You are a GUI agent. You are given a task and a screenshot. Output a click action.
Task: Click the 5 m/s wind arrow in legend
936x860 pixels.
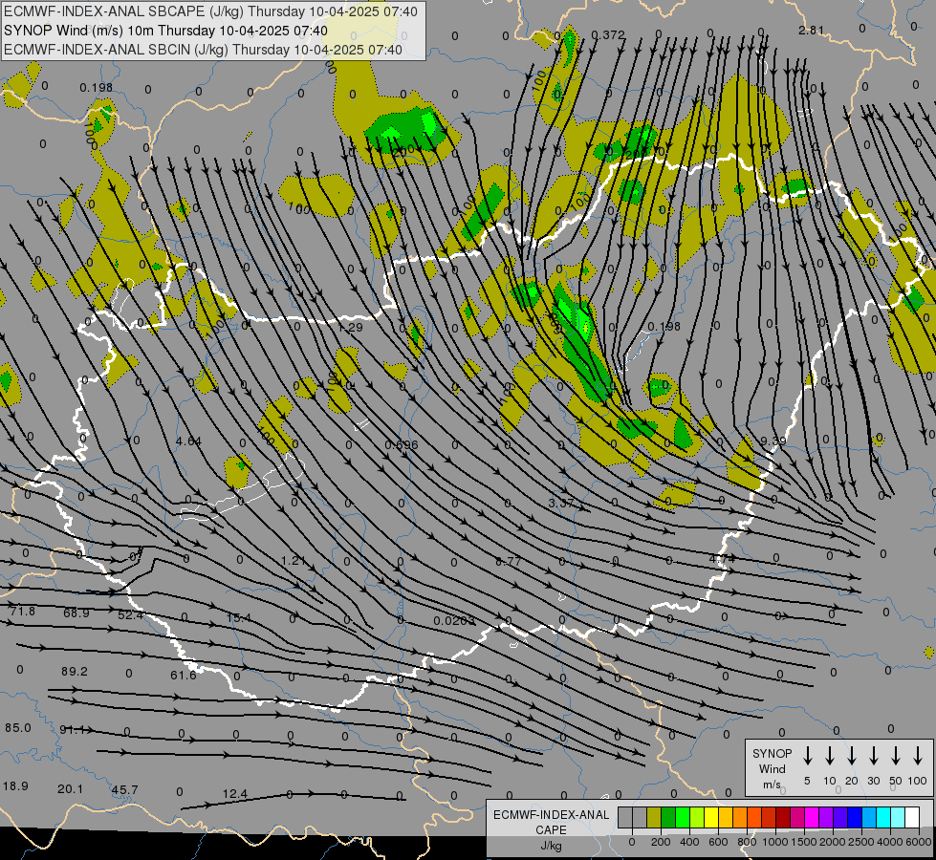[x=807, y=756]
